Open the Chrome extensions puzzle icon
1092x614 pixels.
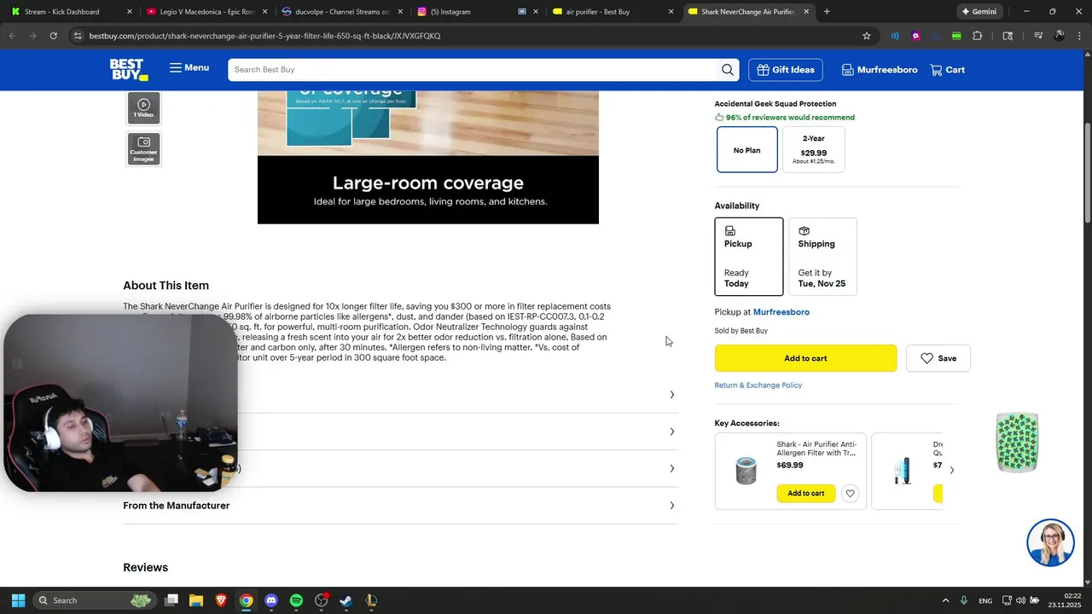point(978,36)
